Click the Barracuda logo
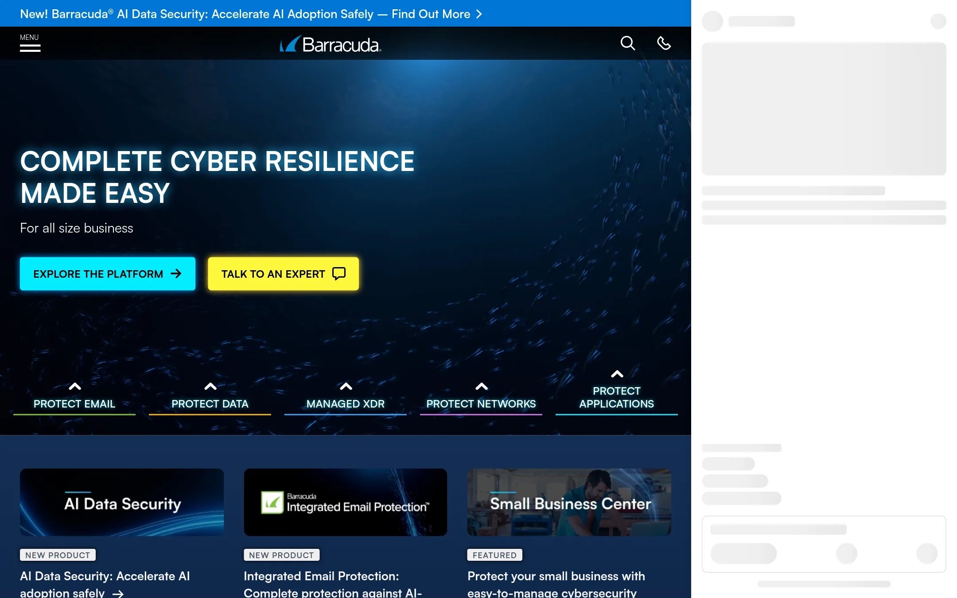957x598 pixels. [331, 44]
